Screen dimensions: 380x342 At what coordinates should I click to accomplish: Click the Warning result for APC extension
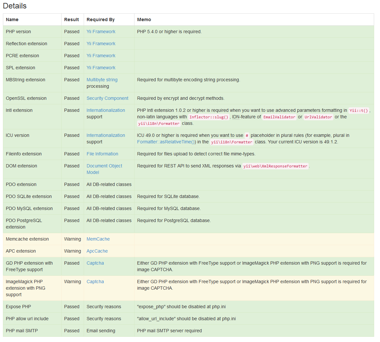coord(72,251)
